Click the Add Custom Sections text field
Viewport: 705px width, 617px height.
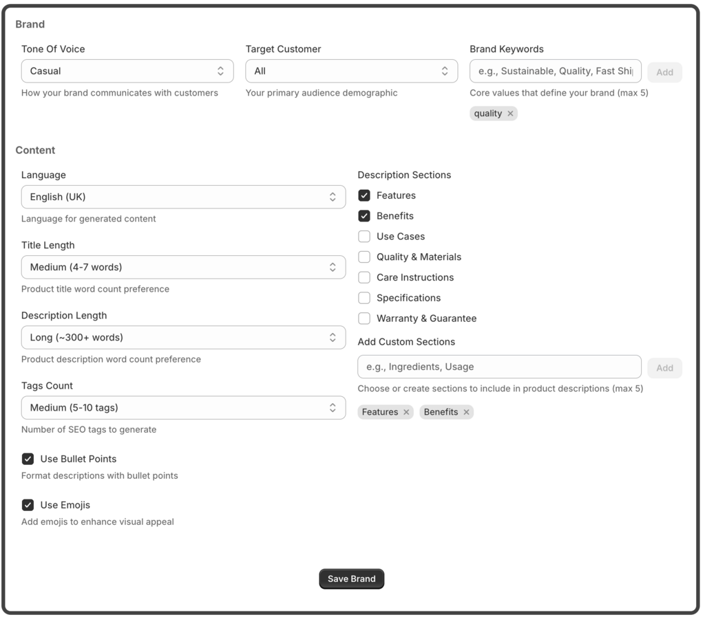pos(499,367)
